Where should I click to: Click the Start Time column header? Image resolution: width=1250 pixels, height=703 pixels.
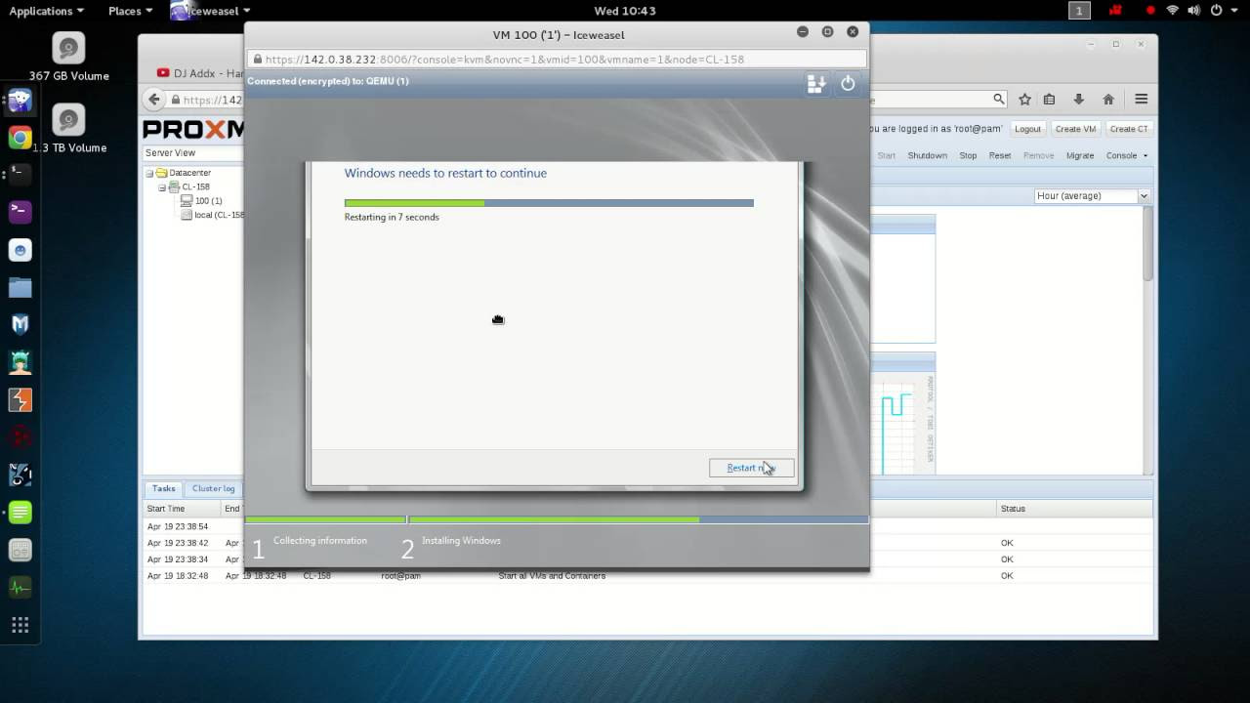coord(182,509)
